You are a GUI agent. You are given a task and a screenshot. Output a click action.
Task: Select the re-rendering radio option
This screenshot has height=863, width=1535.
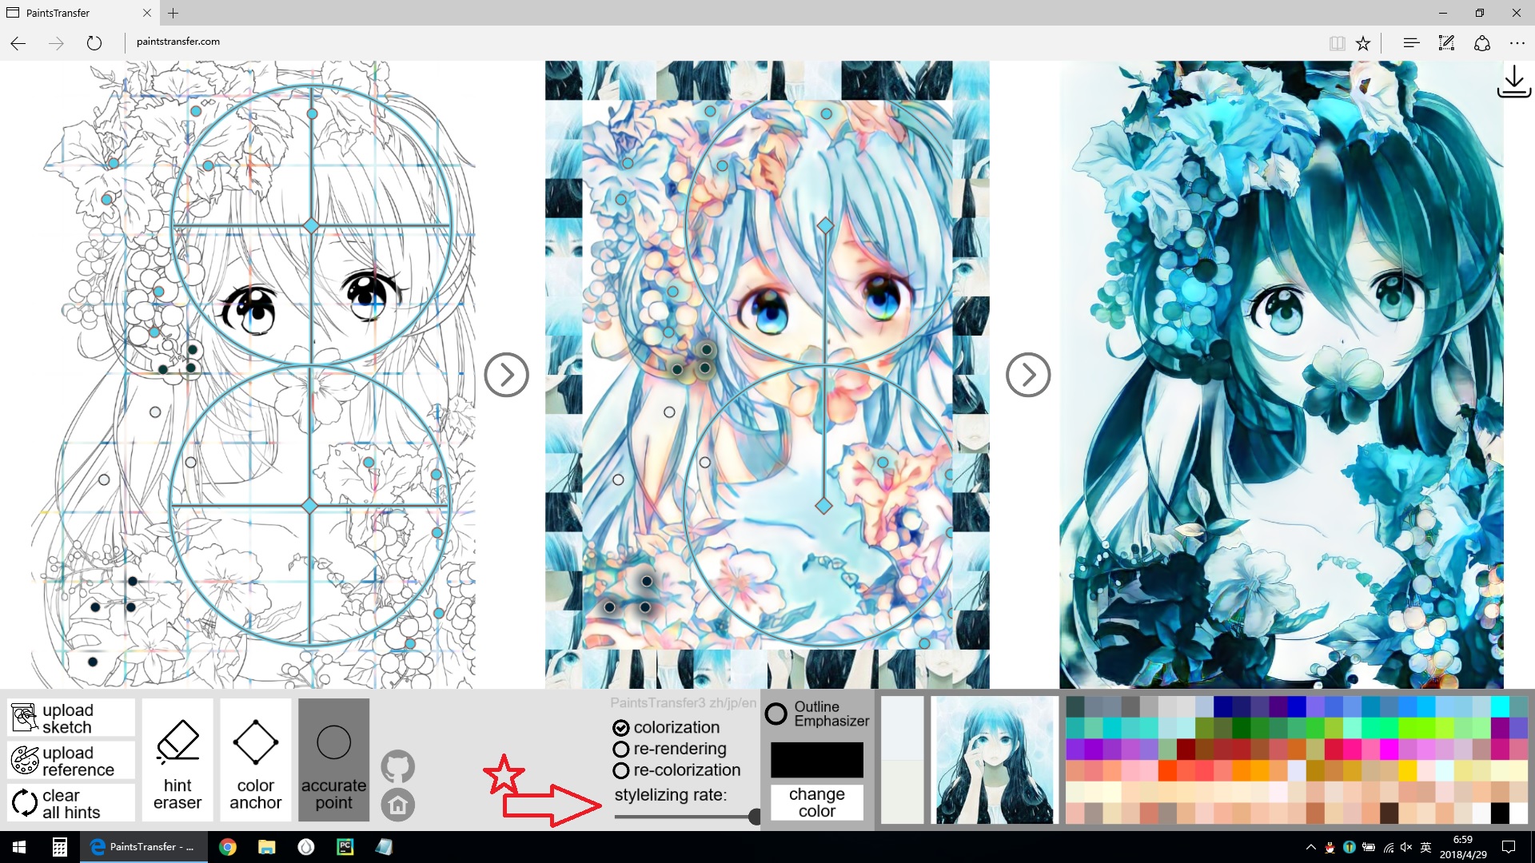pyautogui.click(x=621, y=750)
